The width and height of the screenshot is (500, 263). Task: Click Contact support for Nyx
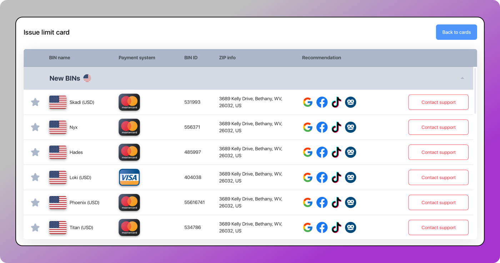tap(438, 127)
